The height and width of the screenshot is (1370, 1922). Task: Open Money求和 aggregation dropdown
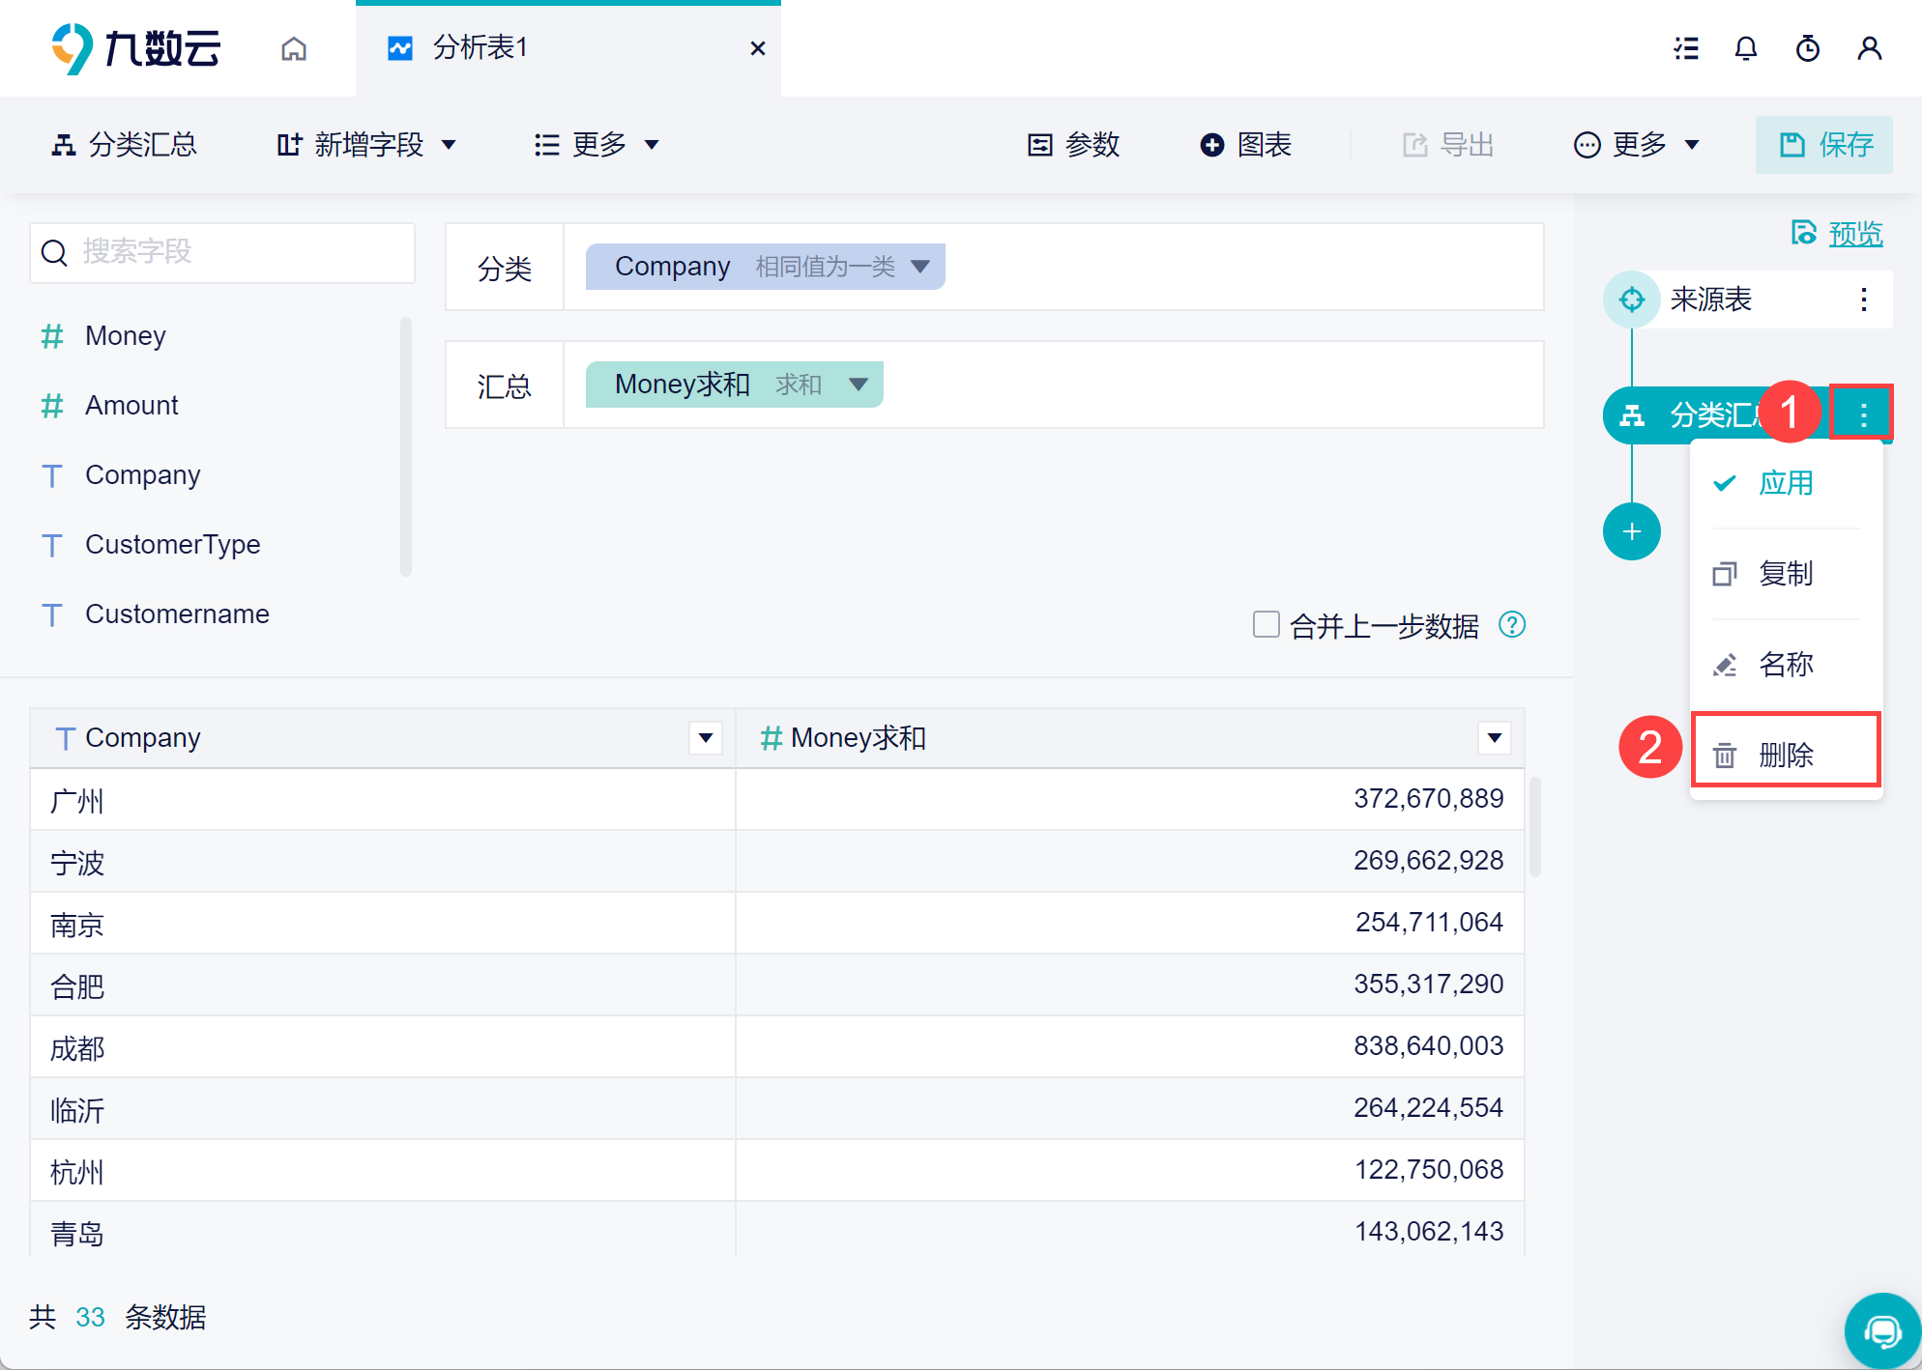coord(858,385)
